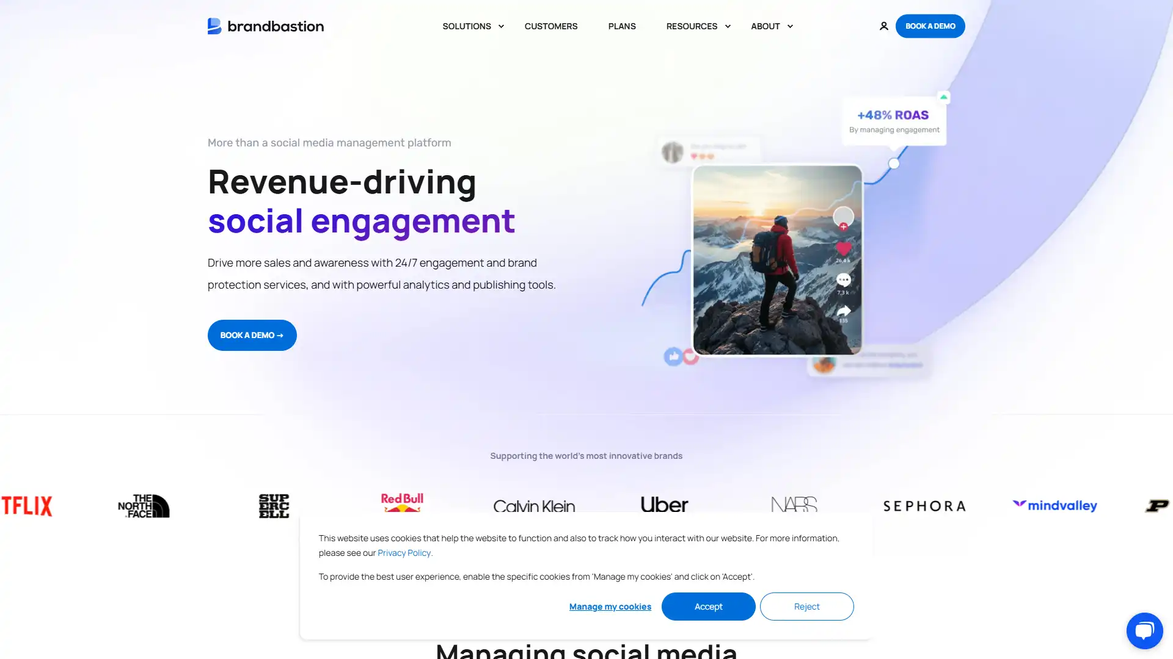1173x659 pixels.
Task: Click the user account icon
Action: (884, 26)
